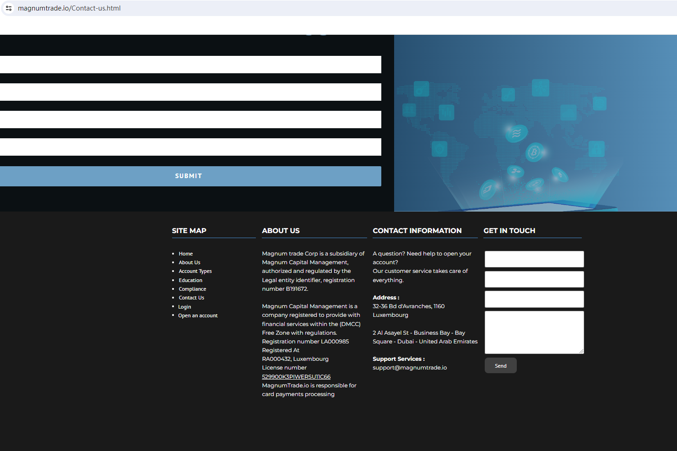677x451 pixels.
Task: Click the "Magnum trade Corp is a subsidiary of" line
Action: click(x=314, y=254)
